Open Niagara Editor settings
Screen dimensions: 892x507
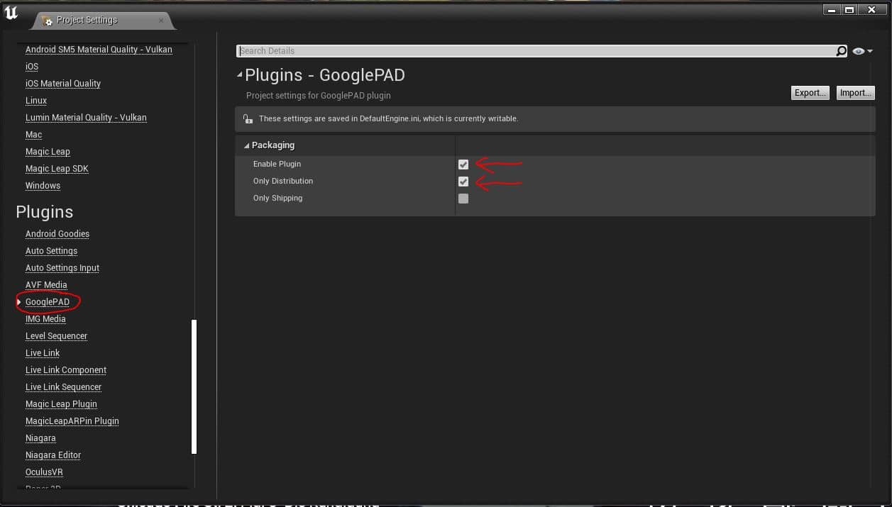coord(53,455)
